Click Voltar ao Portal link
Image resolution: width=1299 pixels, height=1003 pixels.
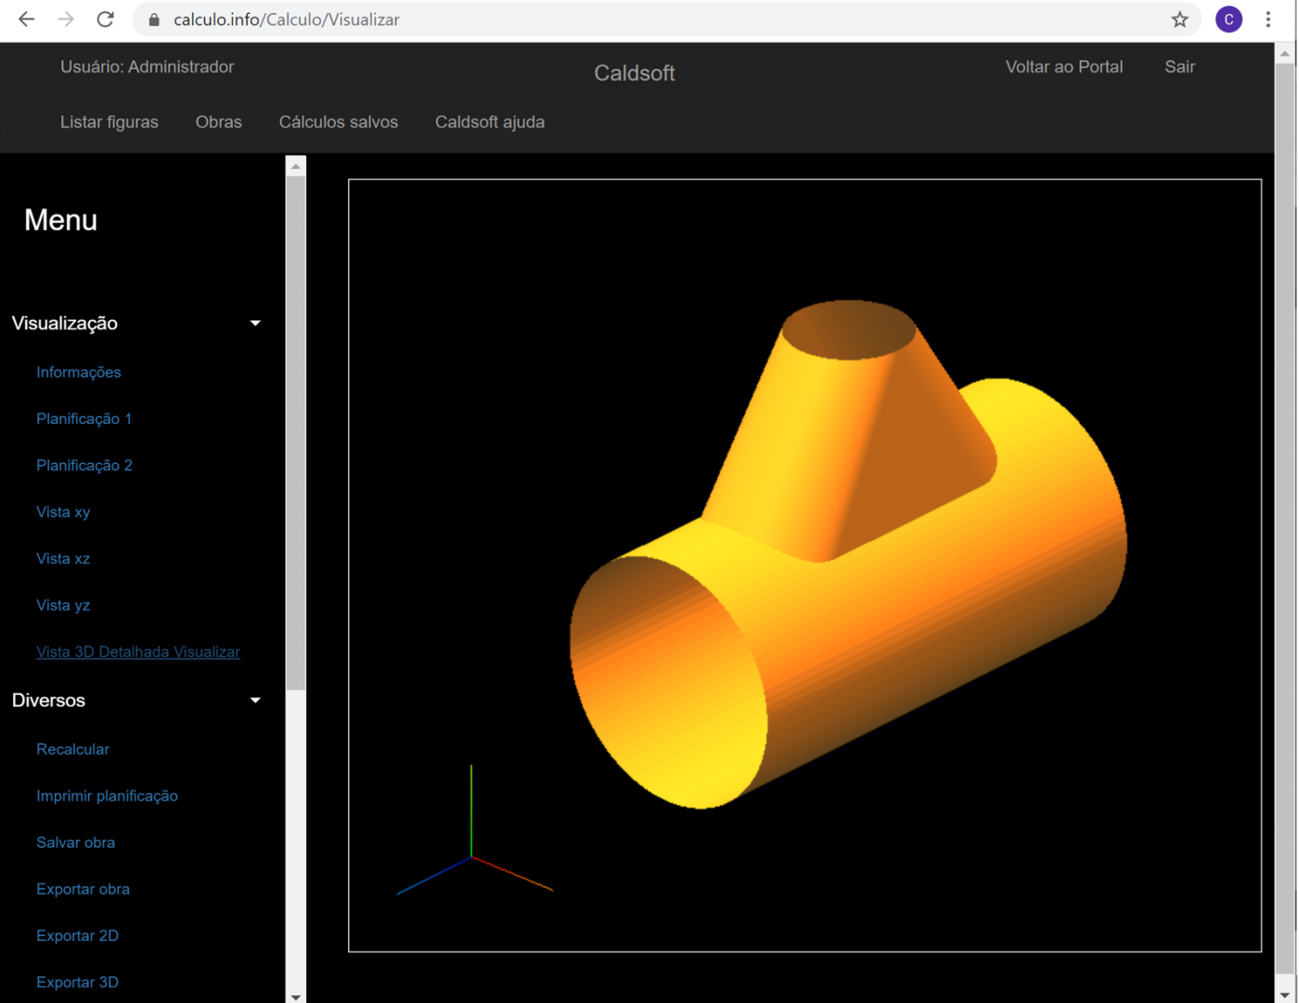pos(1063,67)
